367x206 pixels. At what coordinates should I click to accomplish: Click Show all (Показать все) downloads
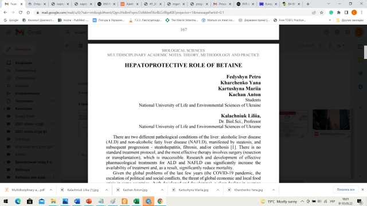click(x=346, y=189)
